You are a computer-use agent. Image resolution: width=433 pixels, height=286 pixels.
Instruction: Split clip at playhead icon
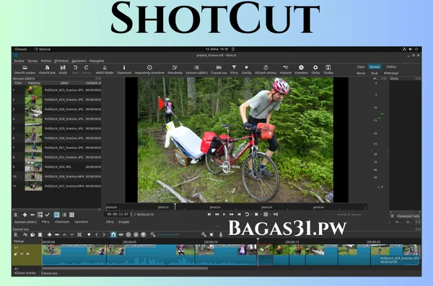(79, 235)
